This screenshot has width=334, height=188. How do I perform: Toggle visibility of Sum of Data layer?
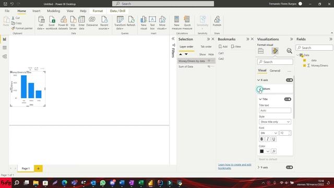tap(209, 66)
